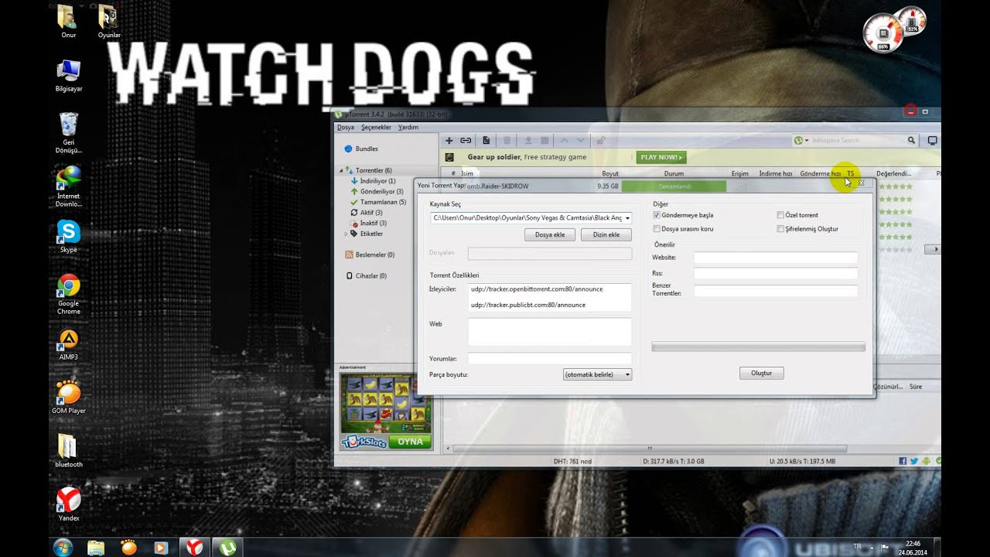This screenshot has width=990, height=557.
Task: Click the Start torrent download-arrow icon
Action: click(528, 140)
